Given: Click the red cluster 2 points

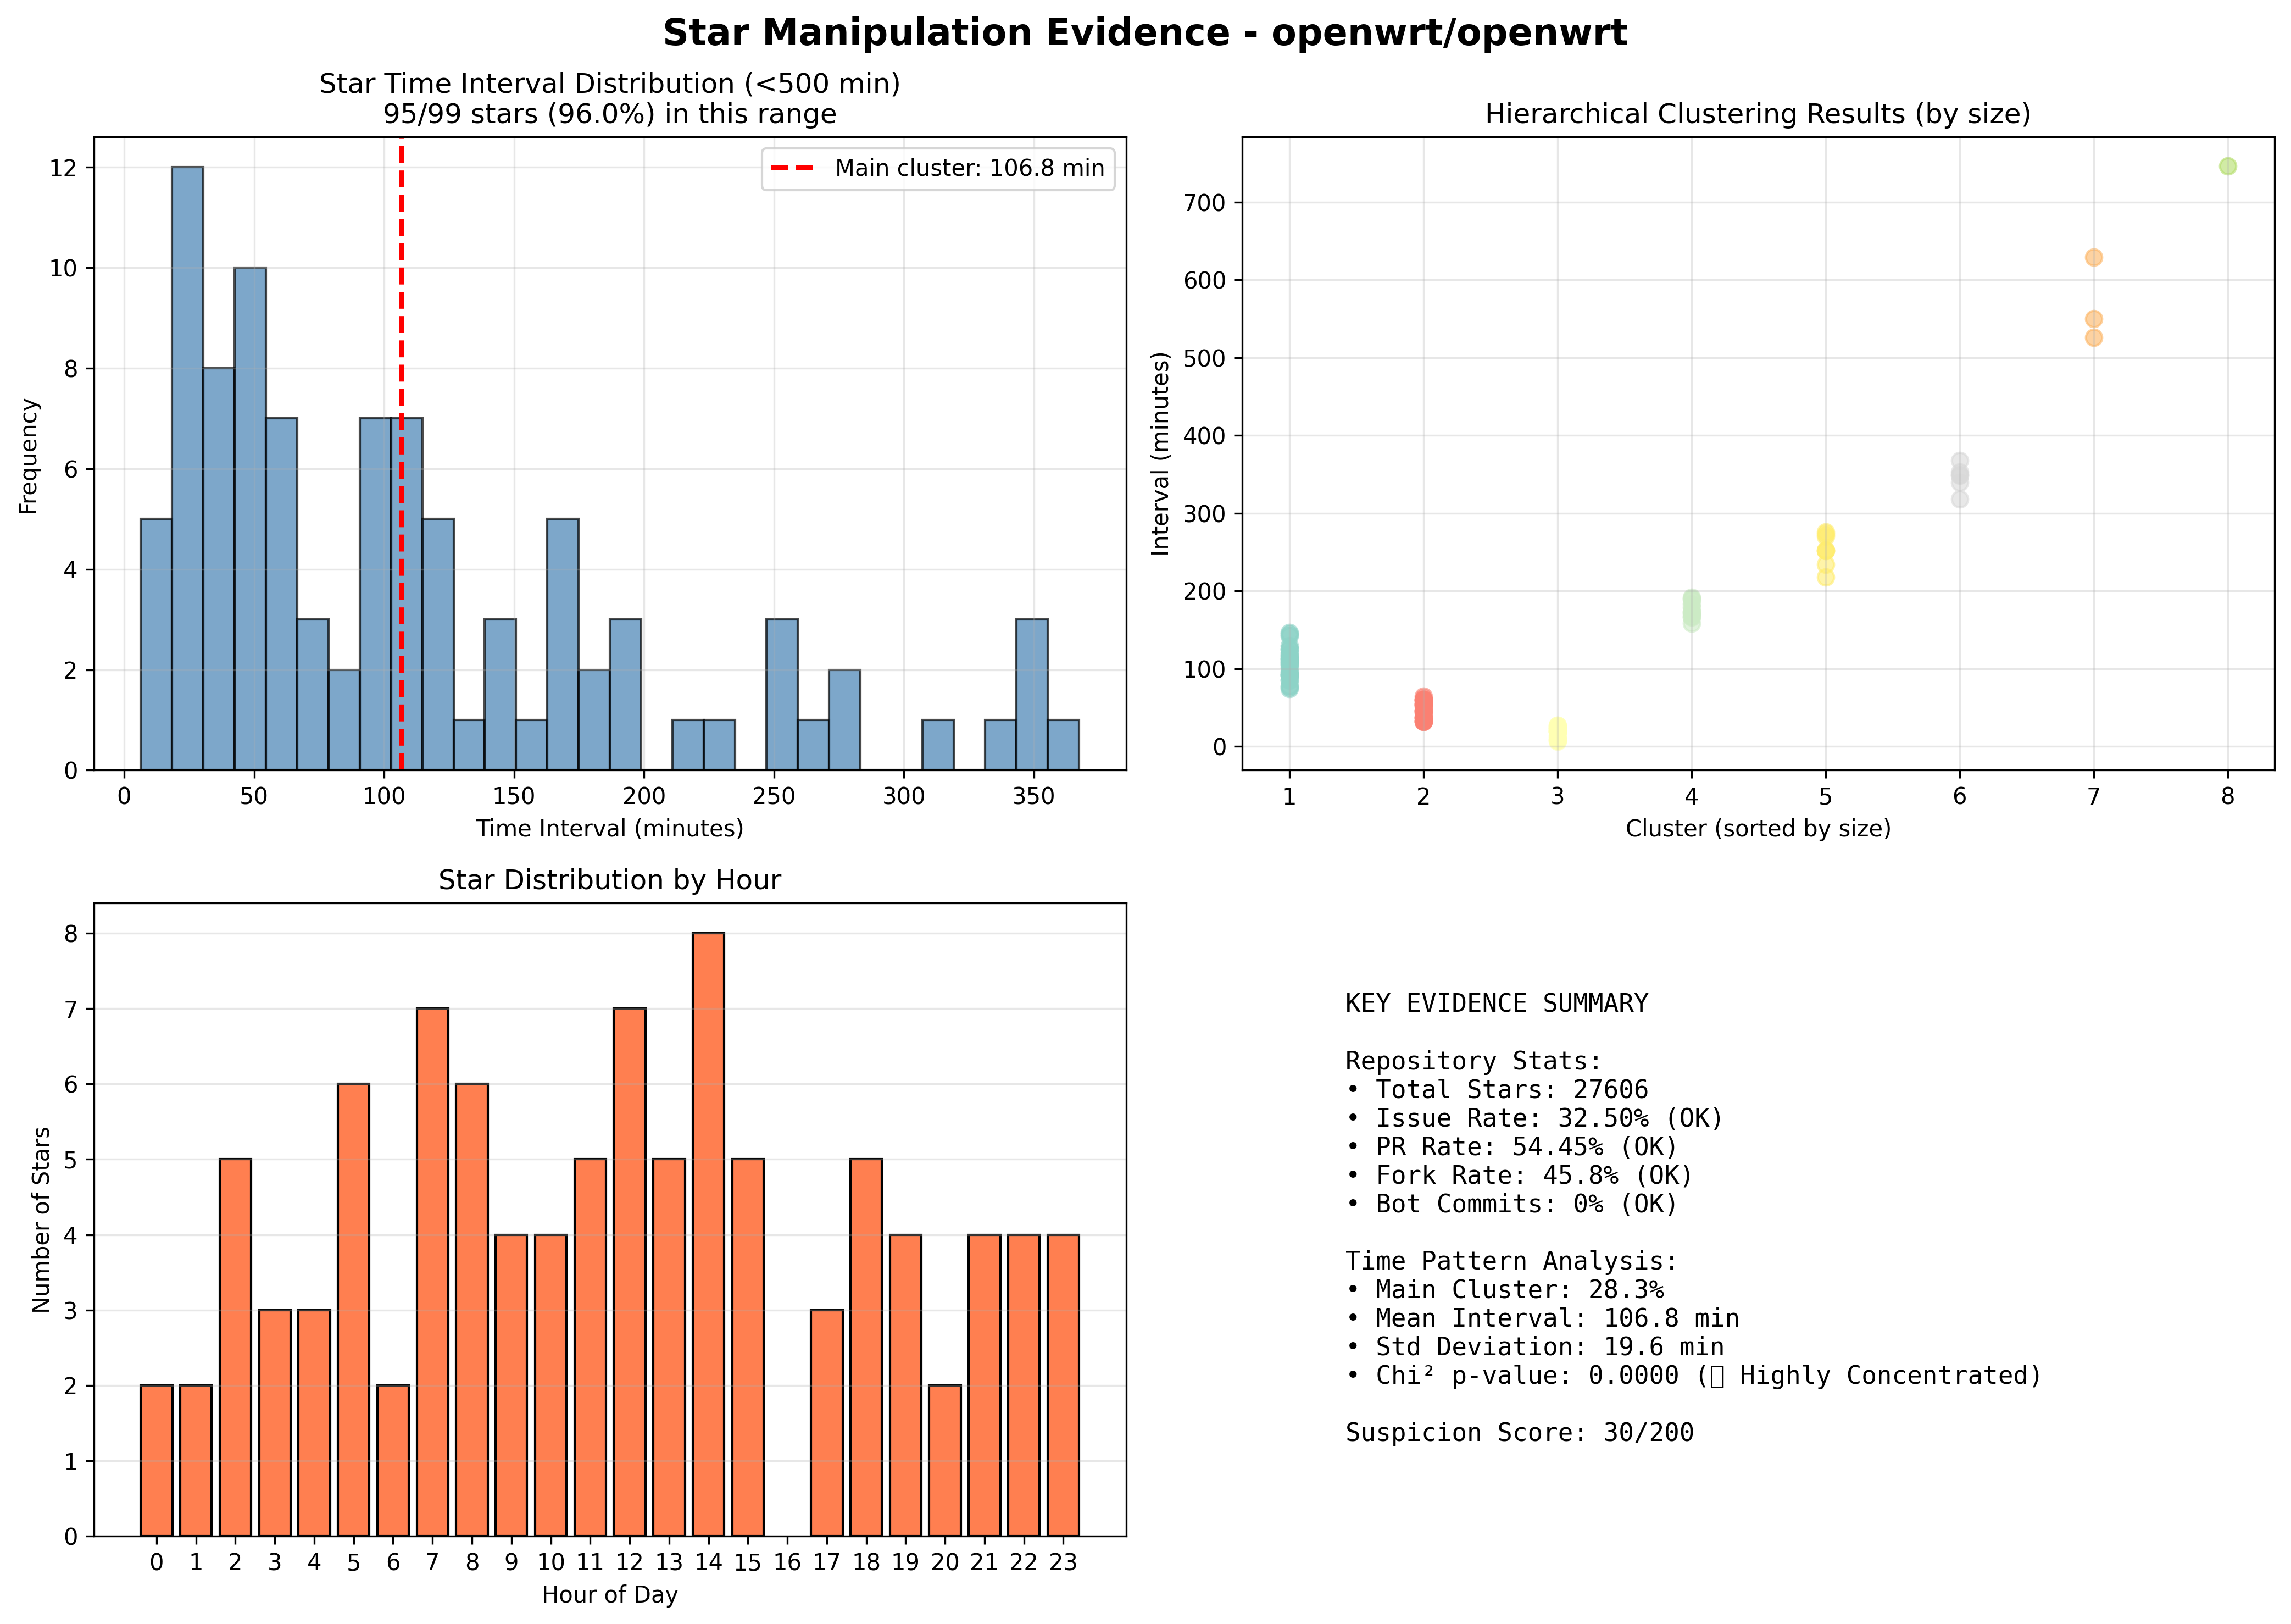Looking at the screenshot, I should click(x=1423, y=709).
